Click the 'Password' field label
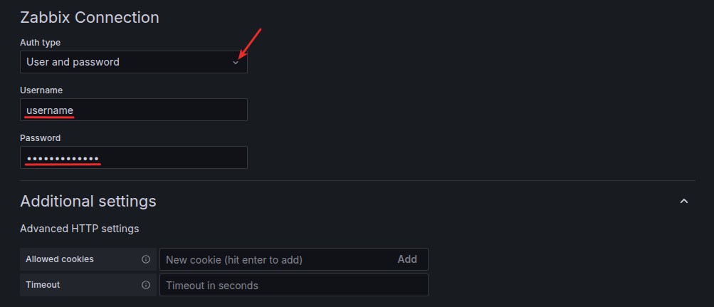Image resolution: width=714 pixels, height=307 pixels. point(41,138)
